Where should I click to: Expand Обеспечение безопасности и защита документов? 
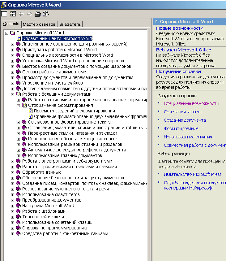tap(12, 178)
